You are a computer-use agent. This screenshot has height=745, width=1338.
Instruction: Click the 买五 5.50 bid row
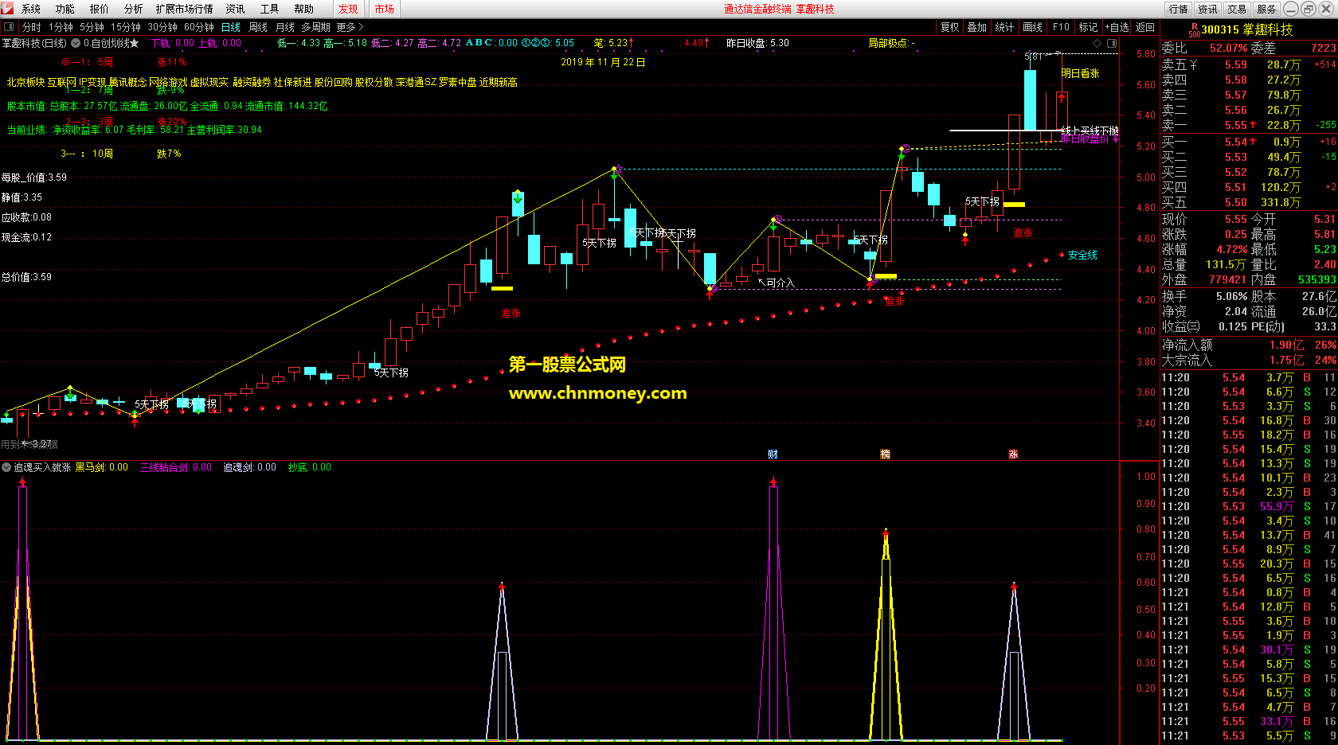point(1249,202)
